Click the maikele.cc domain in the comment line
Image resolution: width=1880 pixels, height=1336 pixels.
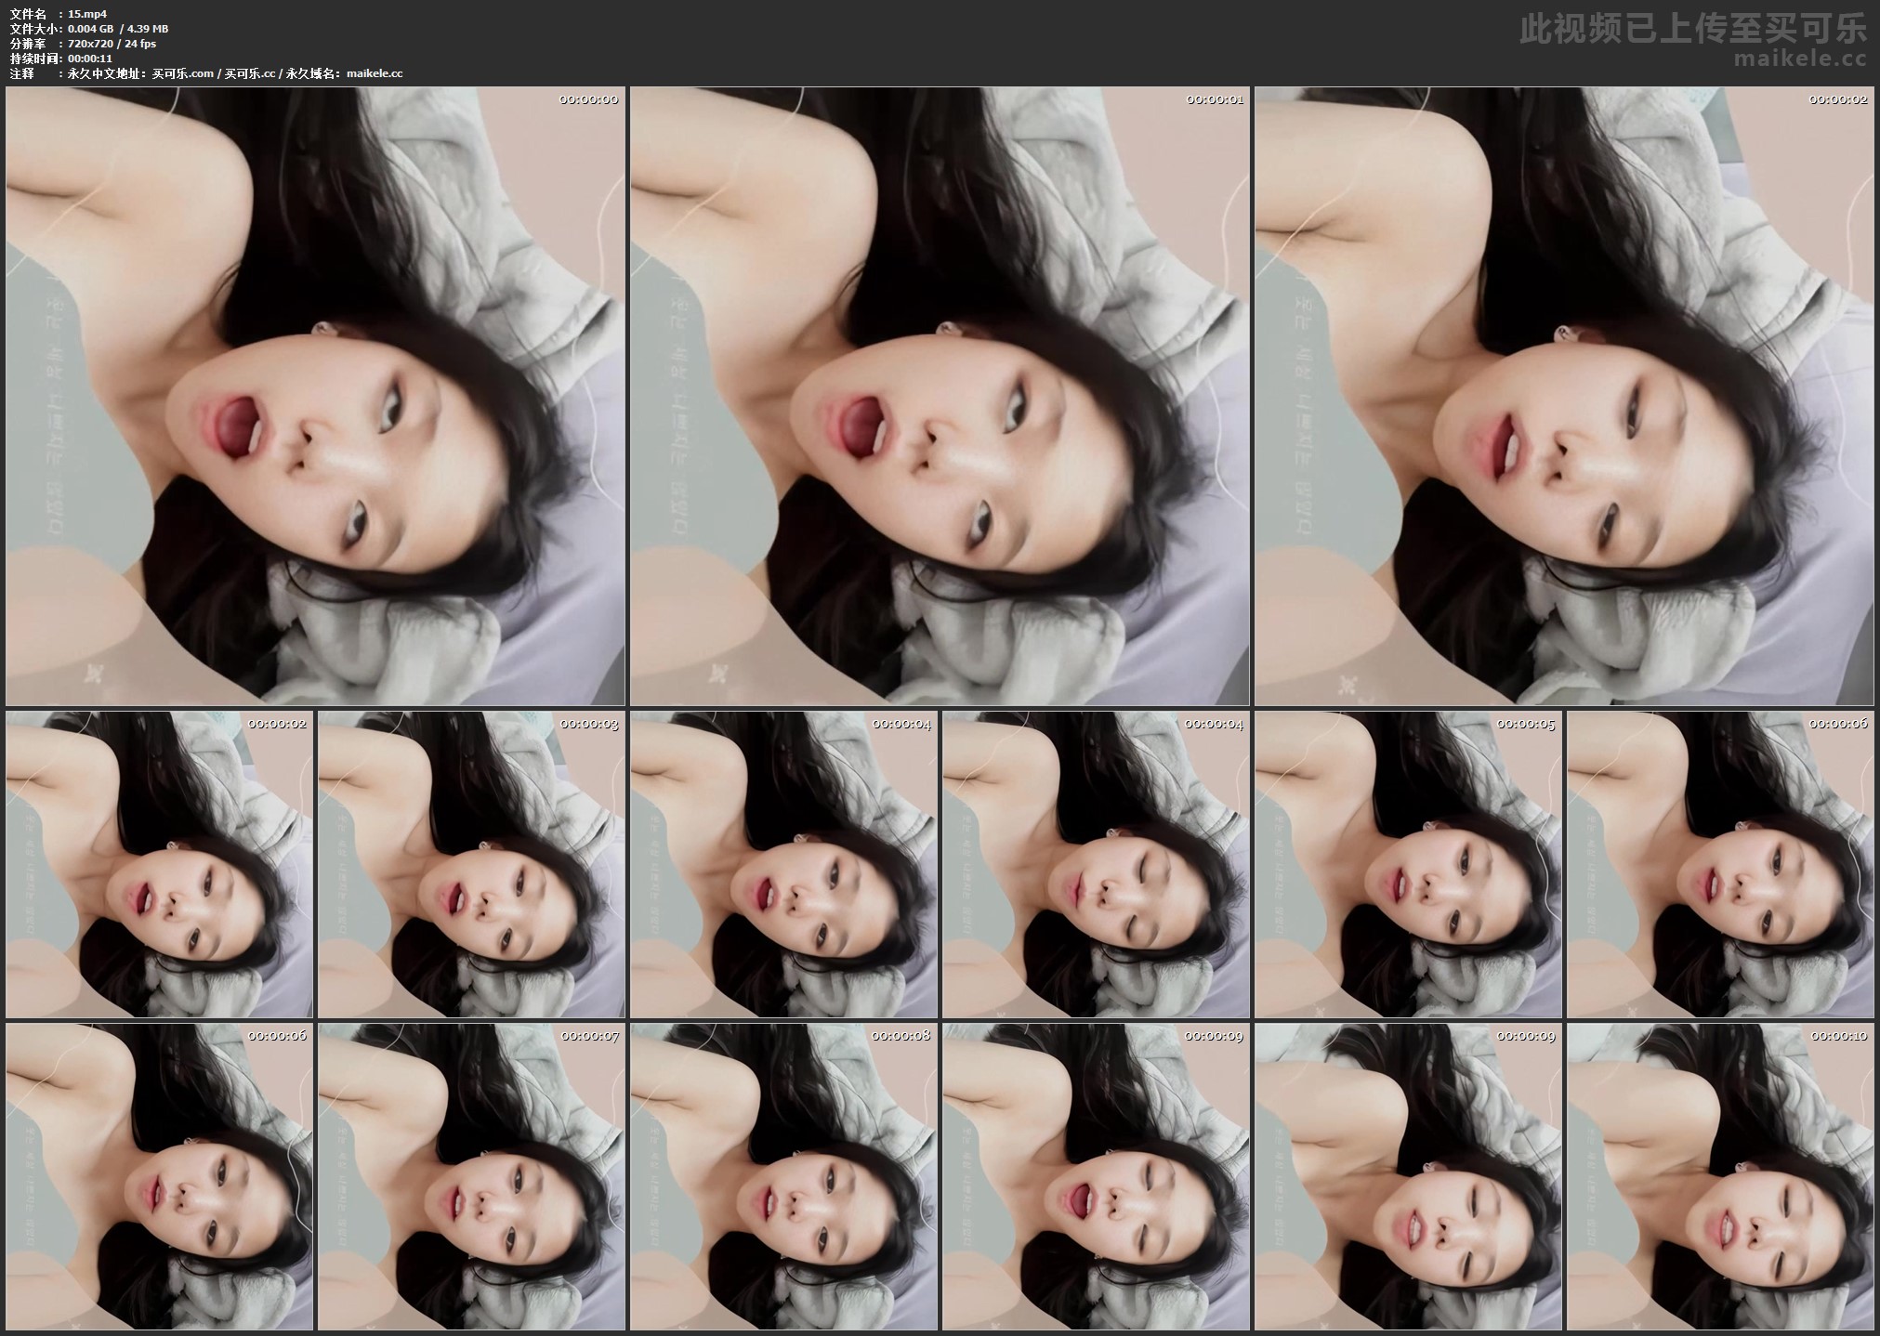pyautogui.click(x=374, y=73)
